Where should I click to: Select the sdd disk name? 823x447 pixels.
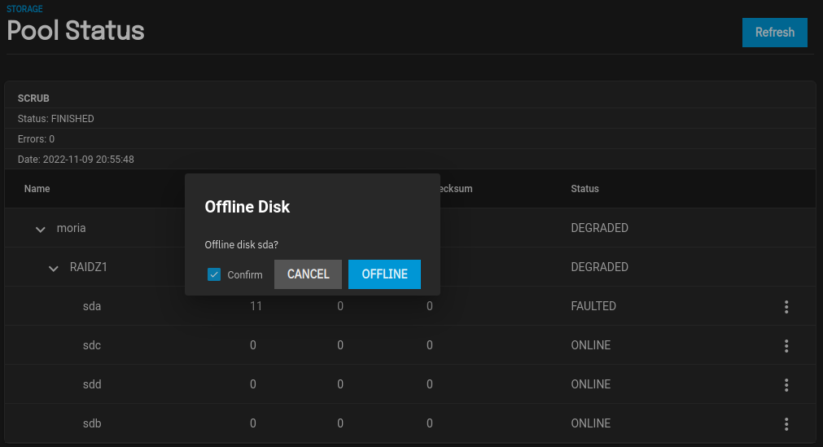[92, 384]
